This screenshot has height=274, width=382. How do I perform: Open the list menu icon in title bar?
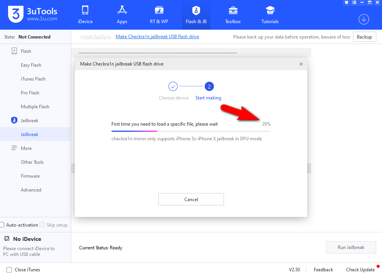coord(354,2)
